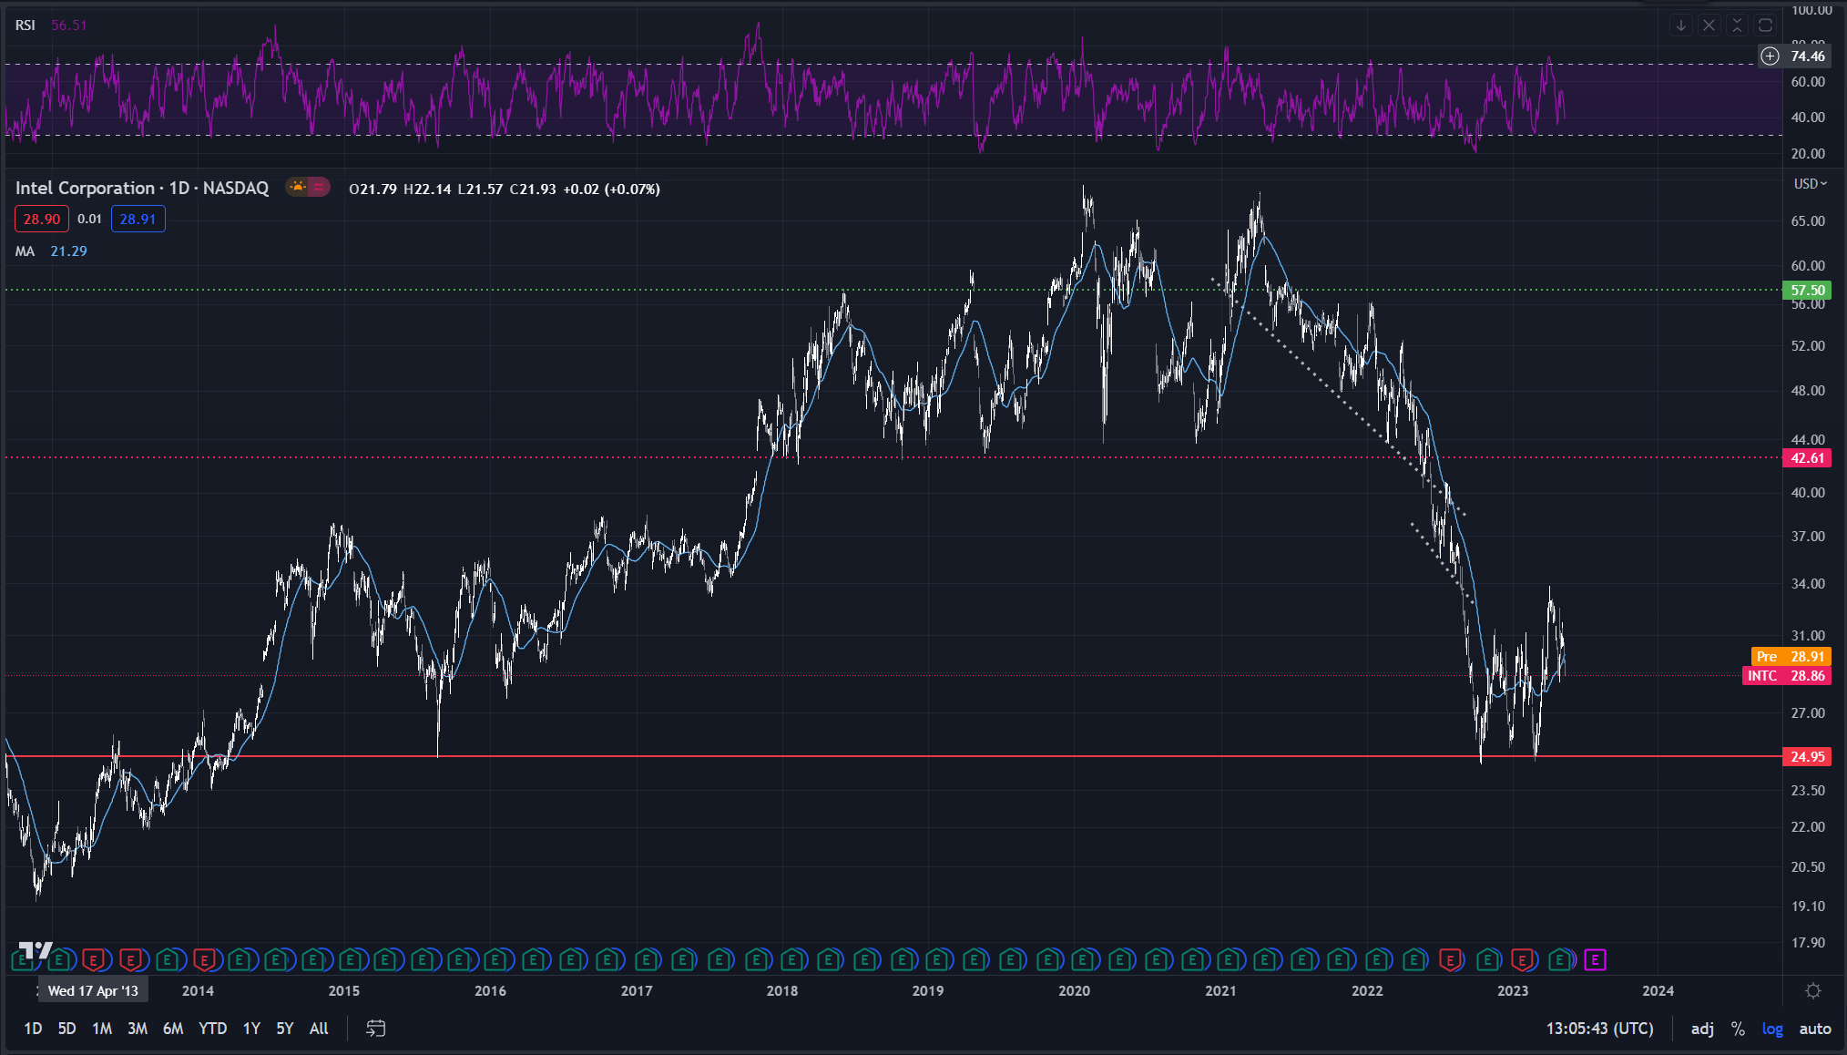
Task: Click the red 28.90 sell button
Action: [42, 219]
